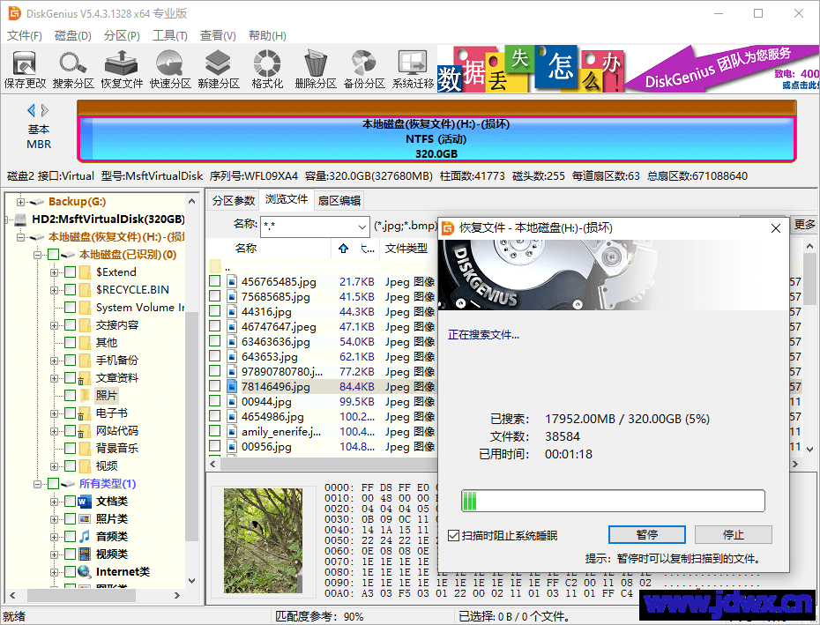This screenshot has height=625, width=820.
Task: Click the globe icon of Internet类
Action: coord(84,572)
